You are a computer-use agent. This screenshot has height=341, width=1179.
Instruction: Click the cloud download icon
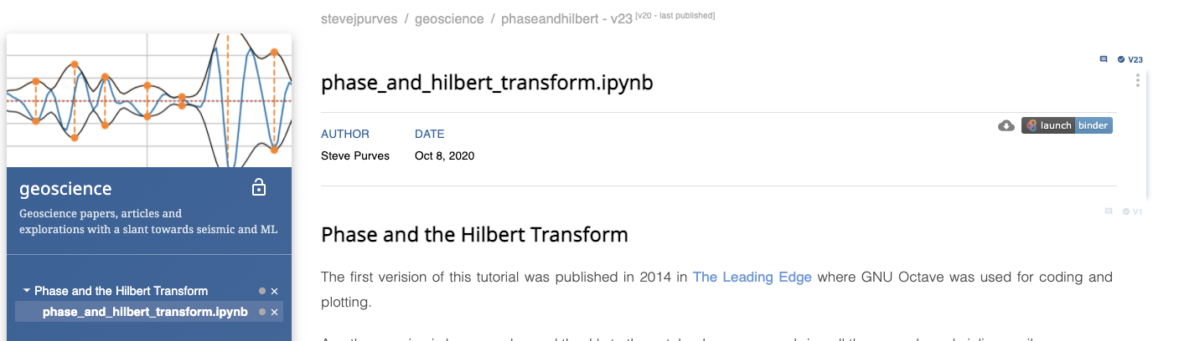[1006, 126]
